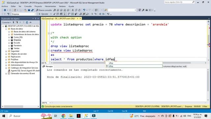Click the Copy icon in toolbar
Viewport: 211px width, 119px height.
tap(76, 10)
